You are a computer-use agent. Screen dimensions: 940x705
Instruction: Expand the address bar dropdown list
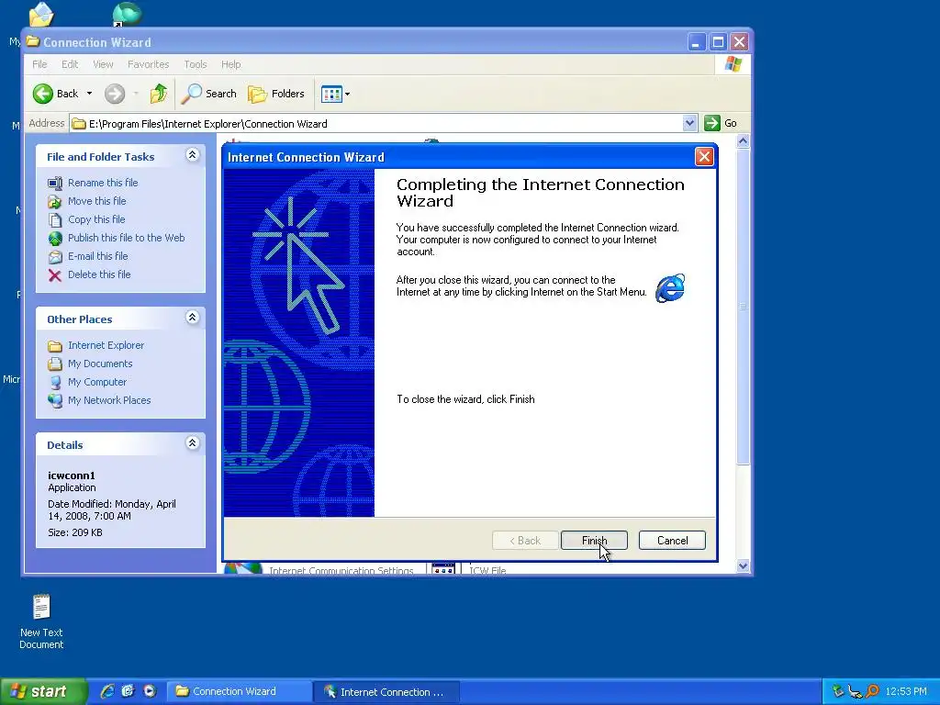(689, 123)
